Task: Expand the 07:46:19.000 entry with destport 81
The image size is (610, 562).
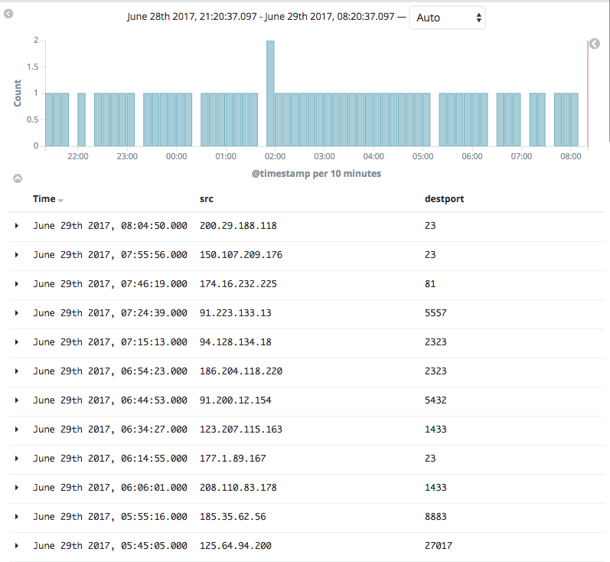Action: pos(17,284)
